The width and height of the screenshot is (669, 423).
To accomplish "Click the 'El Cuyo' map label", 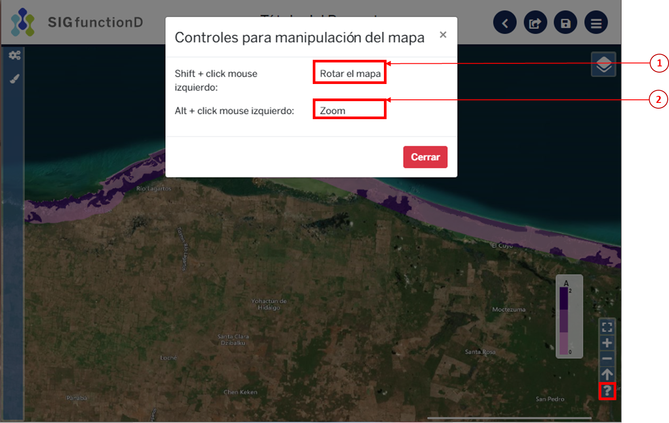I will click(x=502, y=245).
